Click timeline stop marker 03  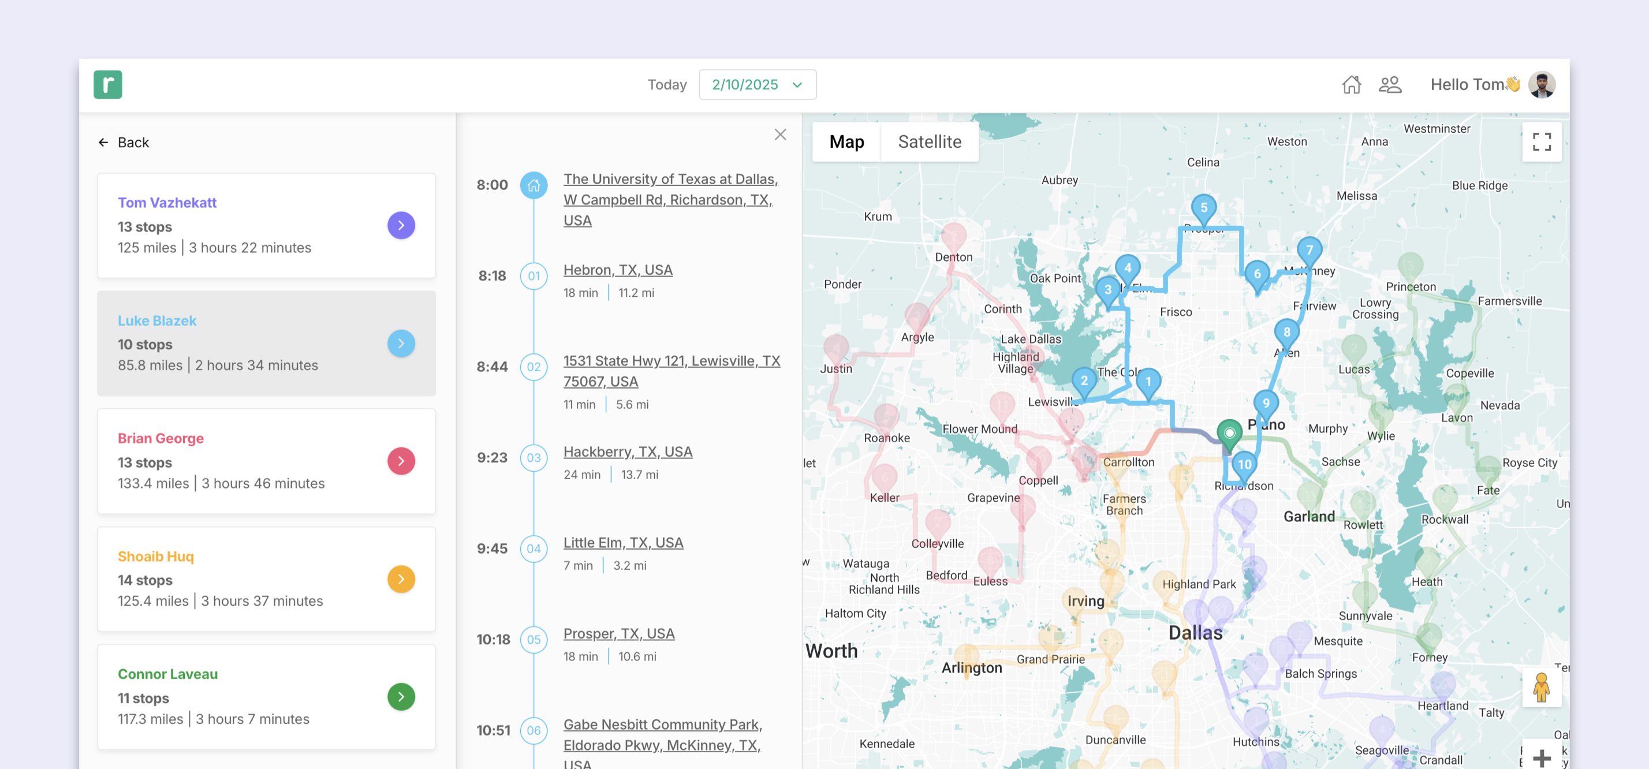[x=533, y=458]
